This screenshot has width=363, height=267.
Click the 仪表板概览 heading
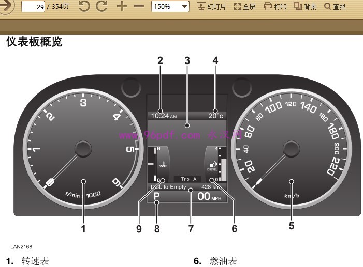(34, 42)
